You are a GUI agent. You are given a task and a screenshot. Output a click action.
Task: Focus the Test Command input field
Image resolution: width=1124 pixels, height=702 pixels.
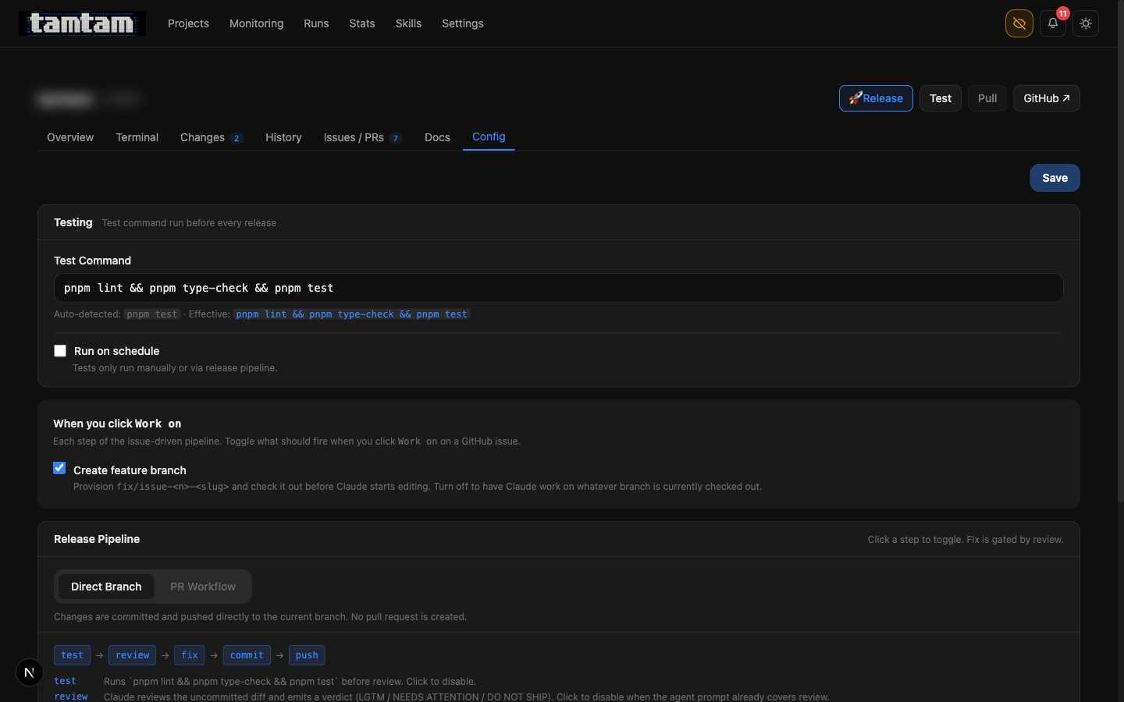(x=559, y=288)
